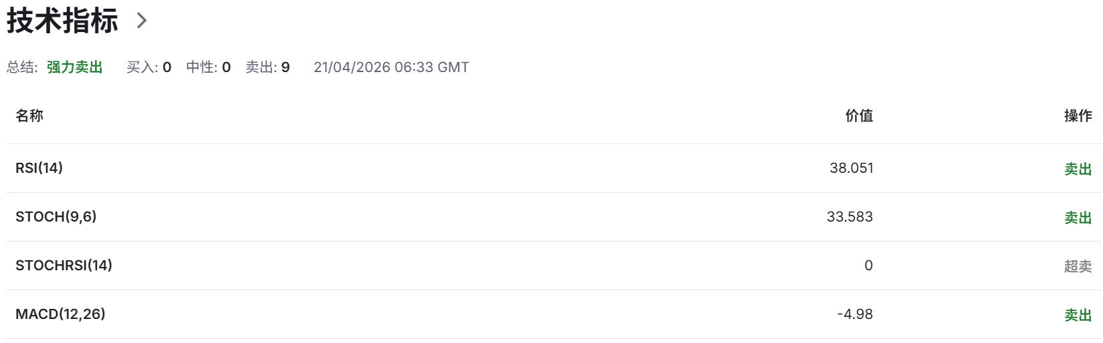Select the 强力卖出 summary label

pyautogui.click(x=75, y=67)
